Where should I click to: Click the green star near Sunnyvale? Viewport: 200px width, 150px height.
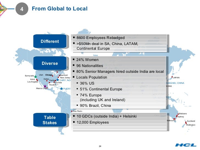(x=35, y=77)
